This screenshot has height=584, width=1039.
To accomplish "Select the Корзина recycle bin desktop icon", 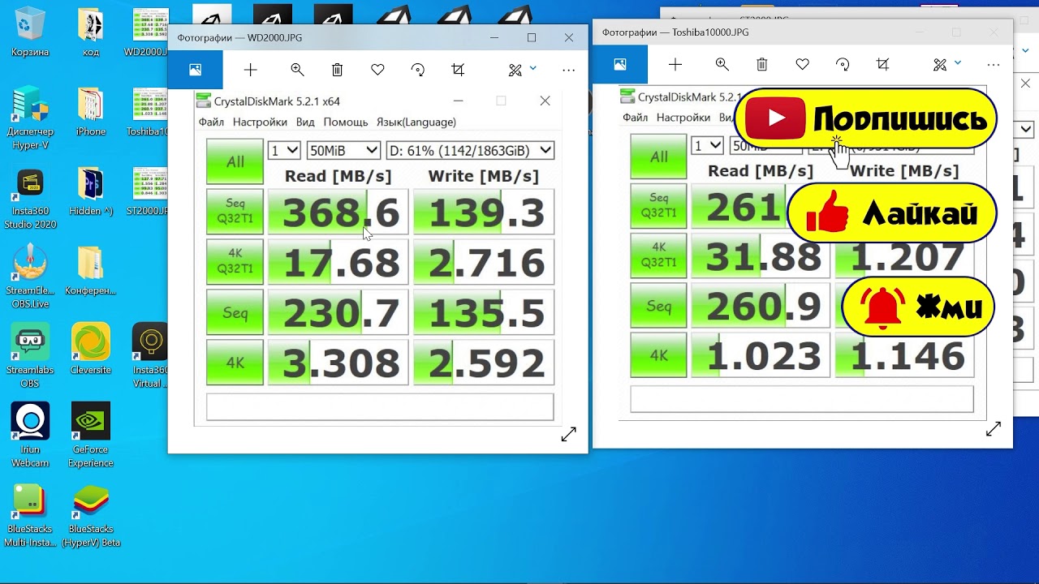I will point(30,32).
